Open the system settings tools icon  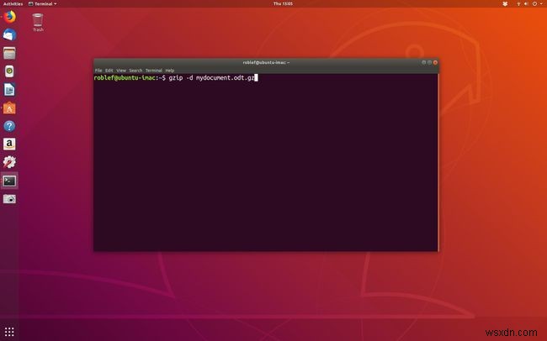point(9,162)
